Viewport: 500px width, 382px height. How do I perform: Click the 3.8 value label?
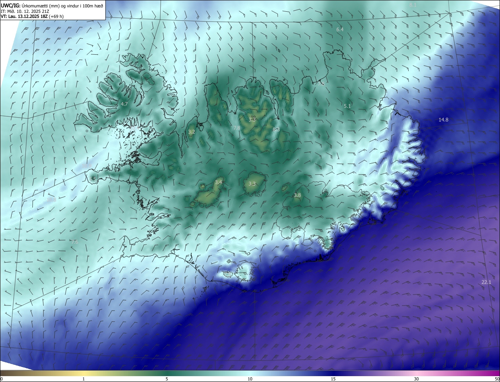297,195
